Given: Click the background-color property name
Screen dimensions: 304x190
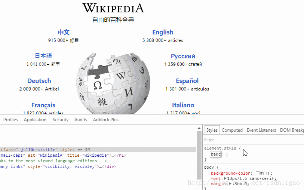Looking at the screenshot, I should click(230, 173).
